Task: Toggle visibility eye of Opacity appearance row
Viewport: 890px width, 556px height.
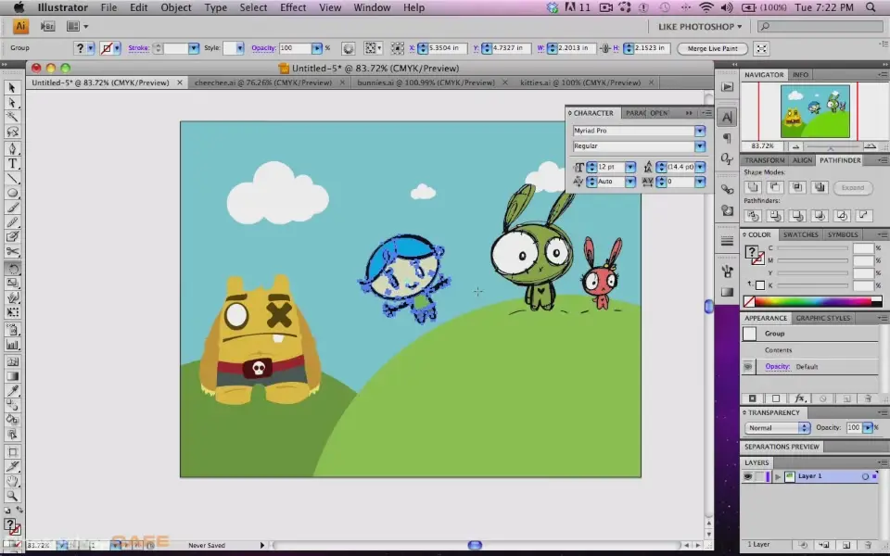Action: (x=747, y=367)
